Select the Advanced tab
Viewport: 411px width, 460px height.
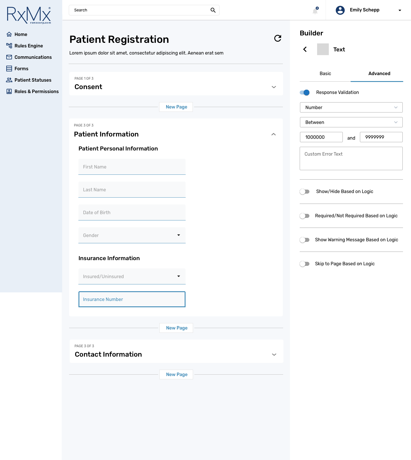point(379,74)
